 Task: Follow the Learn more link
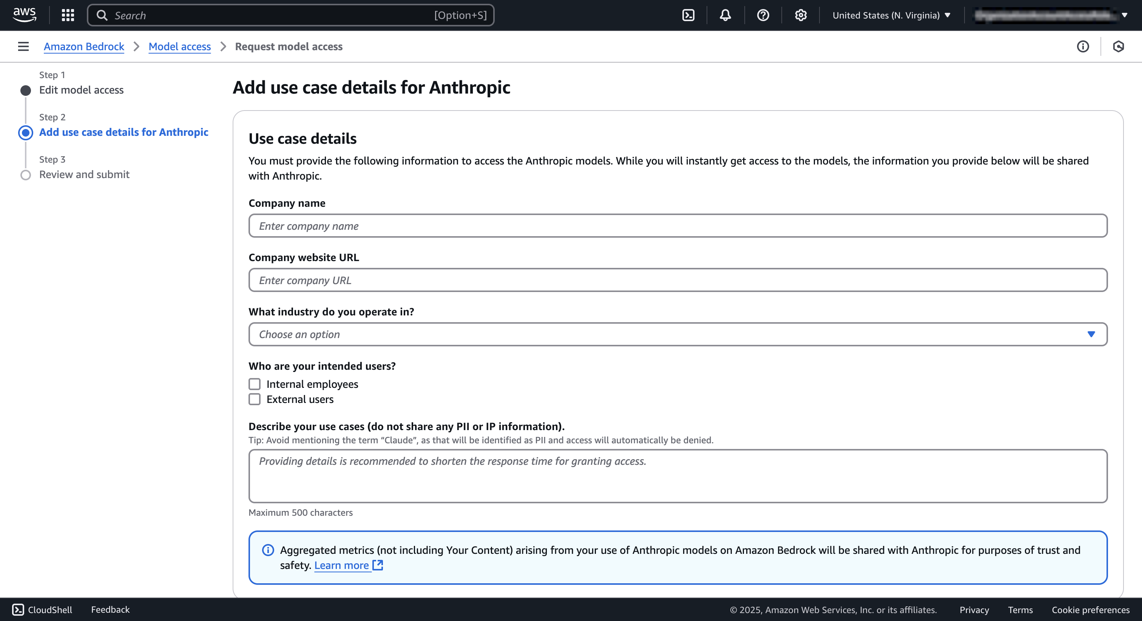coord(341,565)
